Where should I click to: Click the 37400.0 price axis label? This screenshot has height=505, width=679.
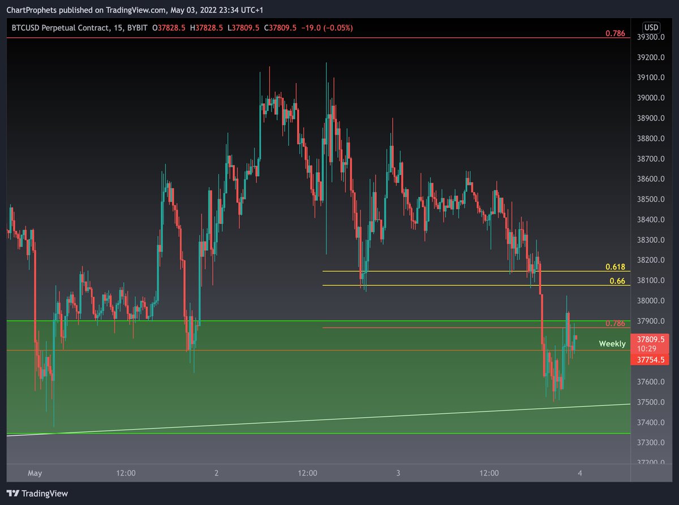(650, 423)
